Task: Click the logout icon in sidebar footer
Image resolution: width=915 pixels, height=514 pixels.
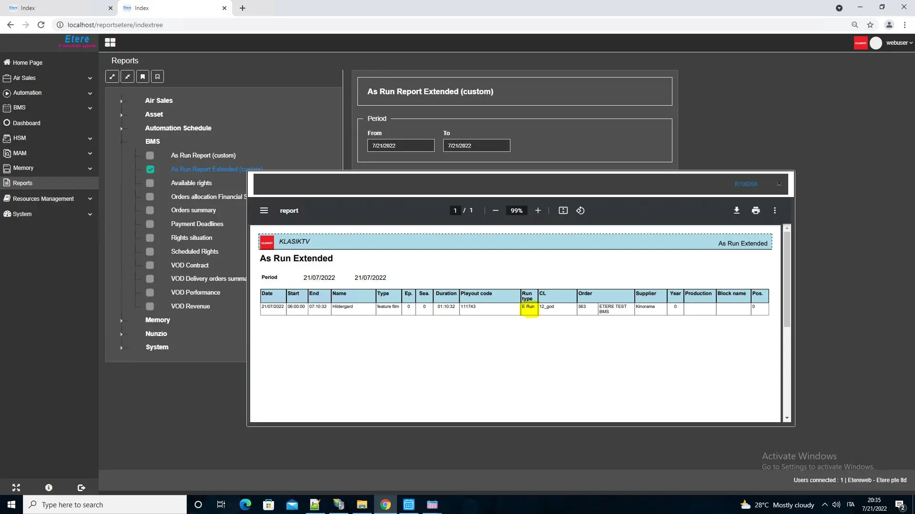Action: (x=81, y=488)
